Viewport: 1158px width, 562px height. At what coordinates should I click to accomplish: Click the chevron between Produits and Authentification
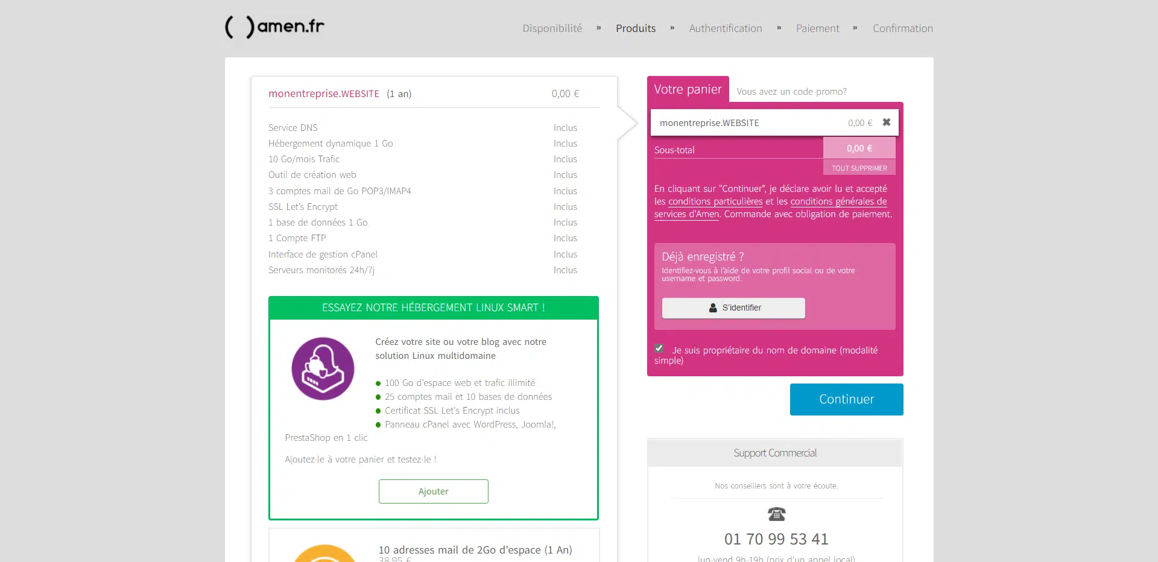[672, 27]
